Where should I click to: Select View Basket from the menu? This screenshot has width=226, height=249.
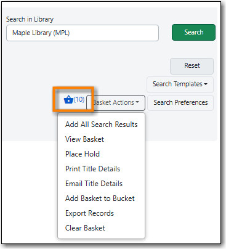pos(84,139)
